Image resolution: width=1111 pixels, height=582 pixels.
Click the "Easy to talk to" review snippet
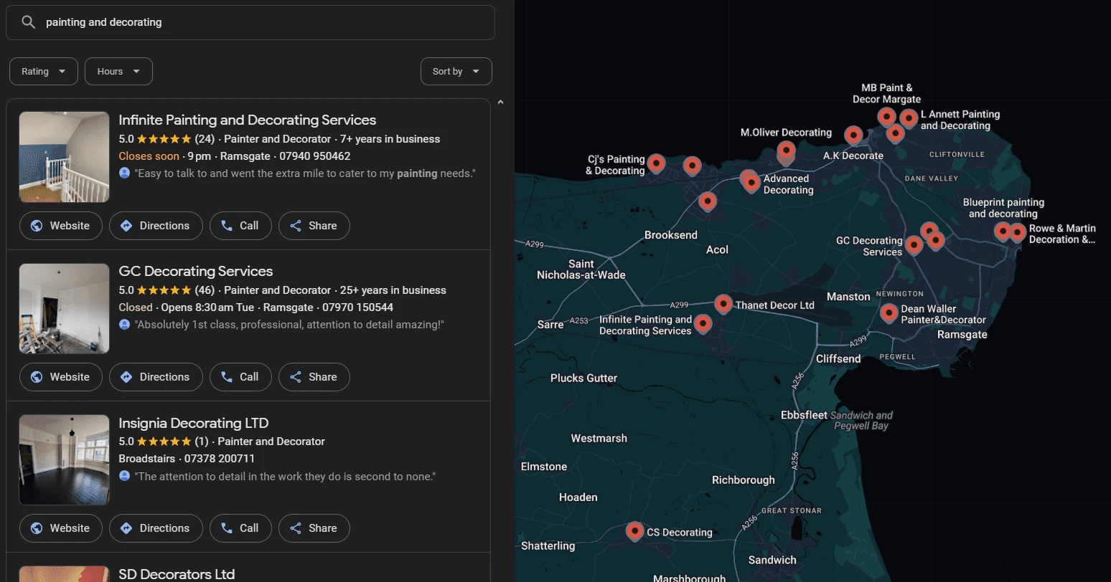pos(305,173)
